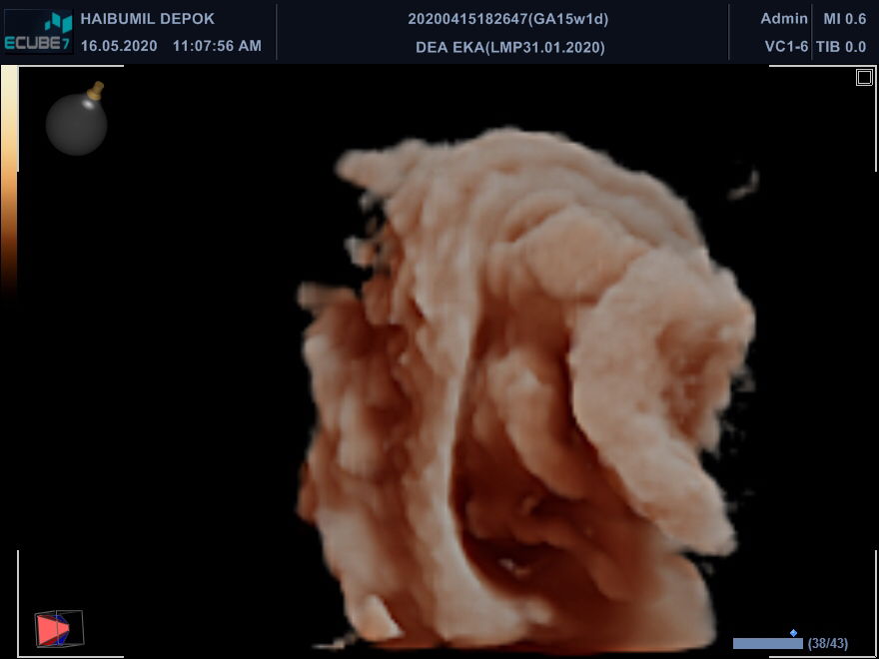Click the square maximize-view icon in the top right
The height and width of the screenshot is (659, 879).
(x=864, y=78)
